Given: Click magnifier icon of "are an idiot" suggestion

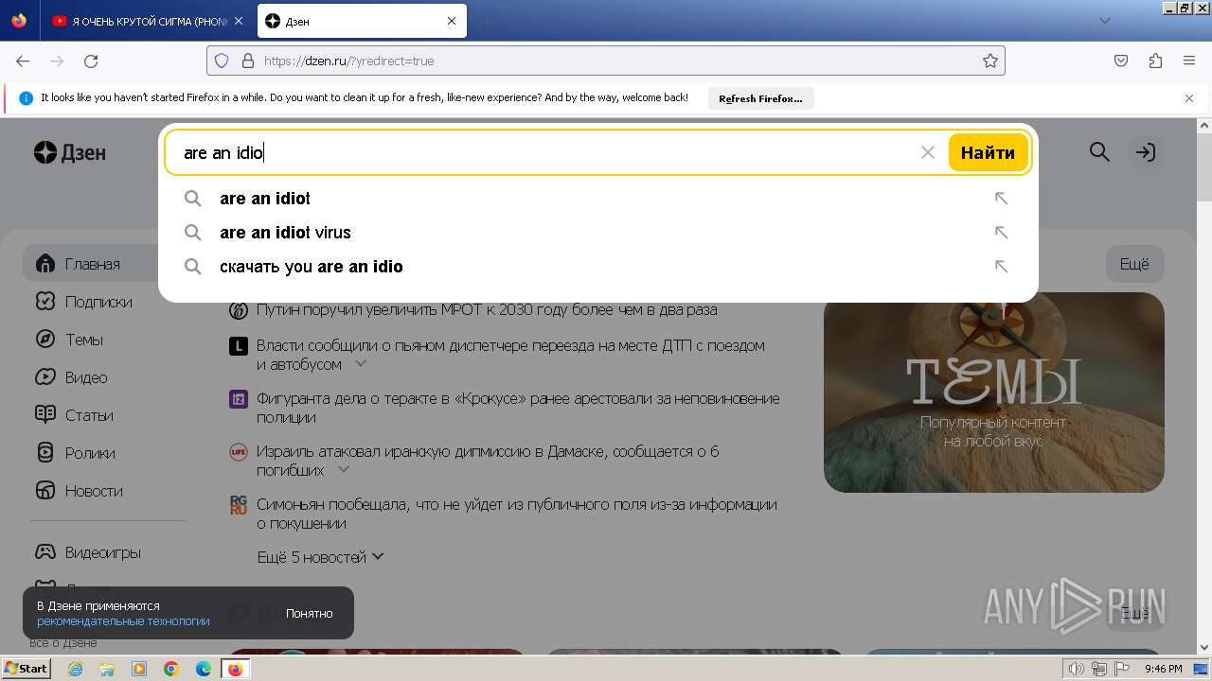Looking at the screenshot, I should 193,199.
